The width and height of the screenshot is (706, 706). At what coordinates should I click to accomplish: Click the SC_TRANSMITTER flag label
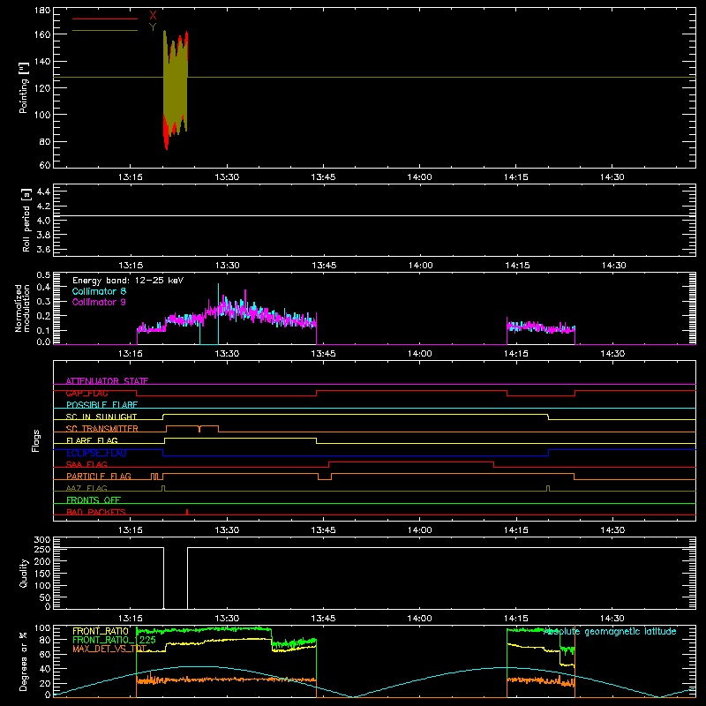point(102,429)
